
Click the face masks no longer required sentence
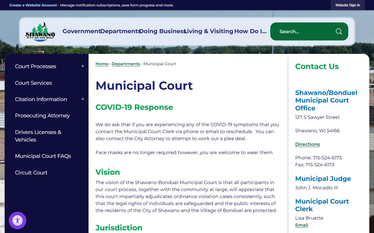[x=184, y=152]
